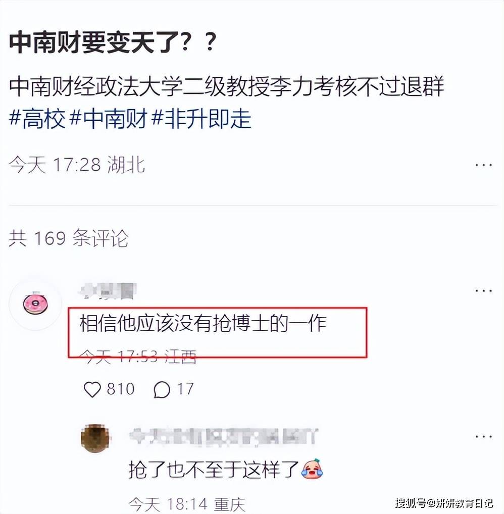Tap the crying emoji in the reply

coord(311,469)
